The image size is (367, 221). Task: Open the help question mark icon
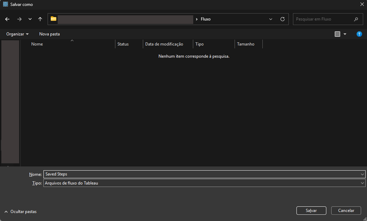point(359,34)
